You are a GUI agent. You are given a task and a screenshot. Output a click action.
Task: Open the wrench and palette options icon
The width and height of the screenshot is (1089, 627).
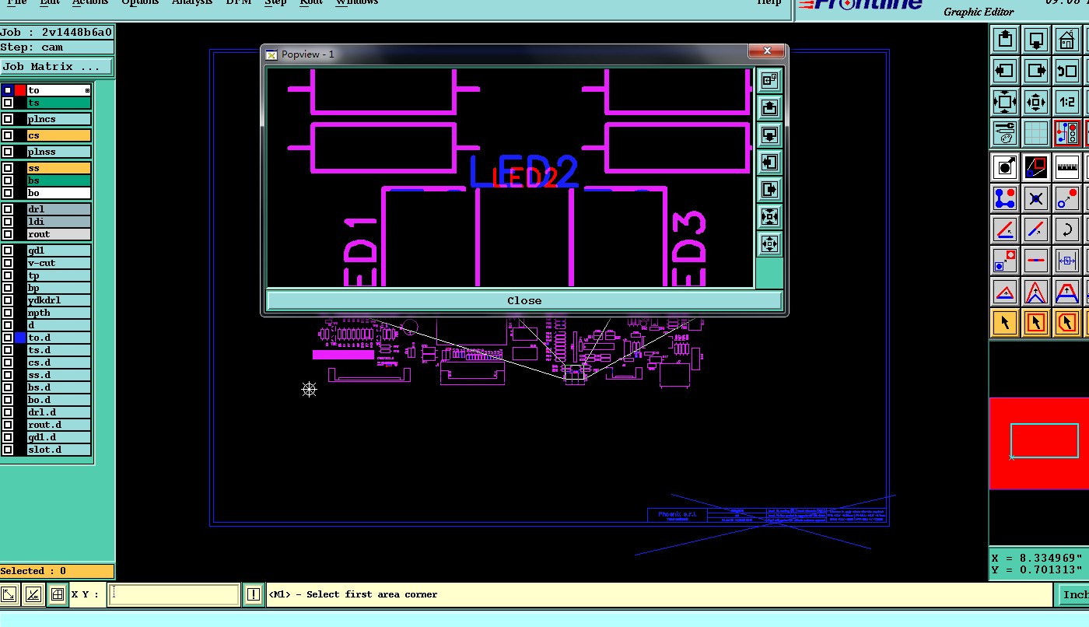pos(1004,133)
